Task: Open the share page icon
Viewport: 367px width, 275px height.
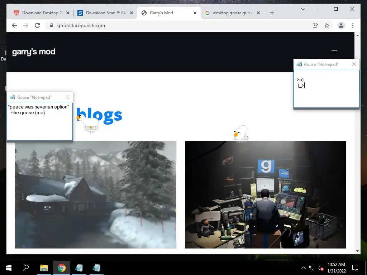Action: tap(315, 25)
